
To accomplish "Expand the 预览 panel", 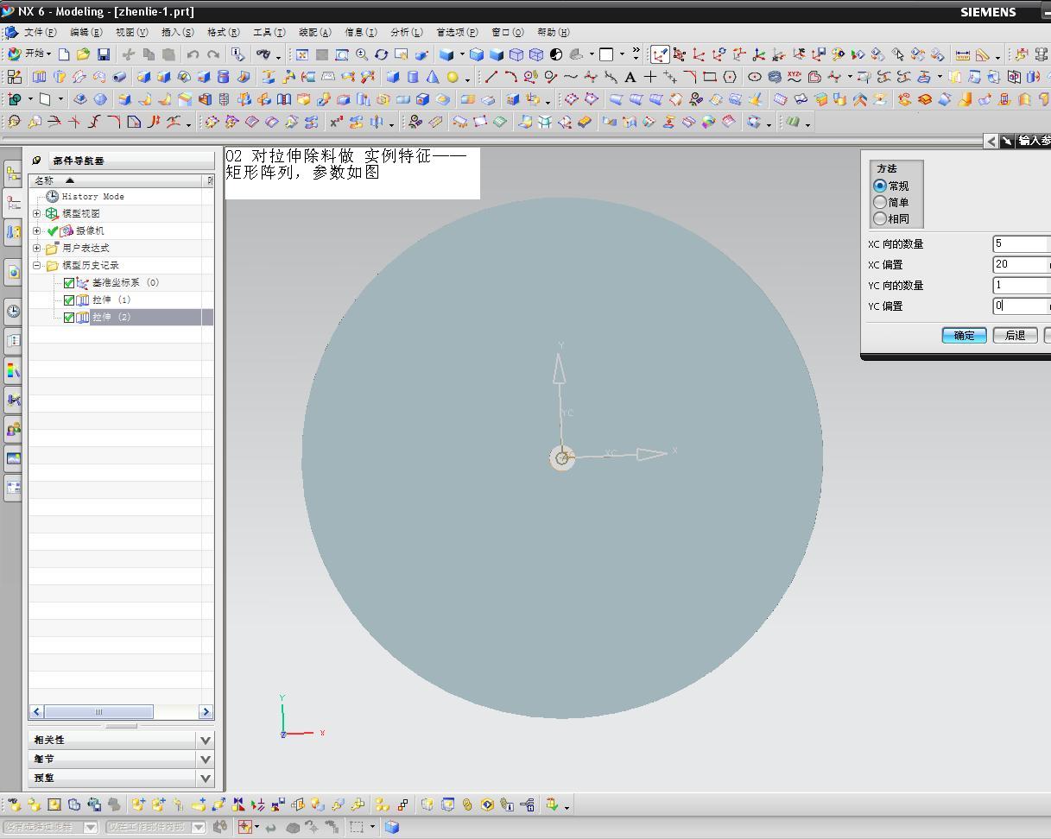I will (206, 778).
